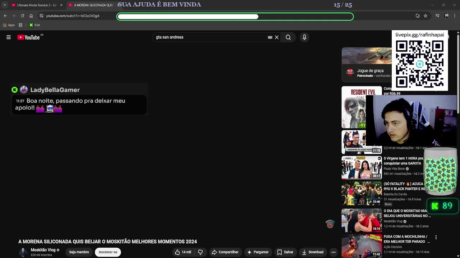Open the tab search dropdown chevron

coord(4,5)
